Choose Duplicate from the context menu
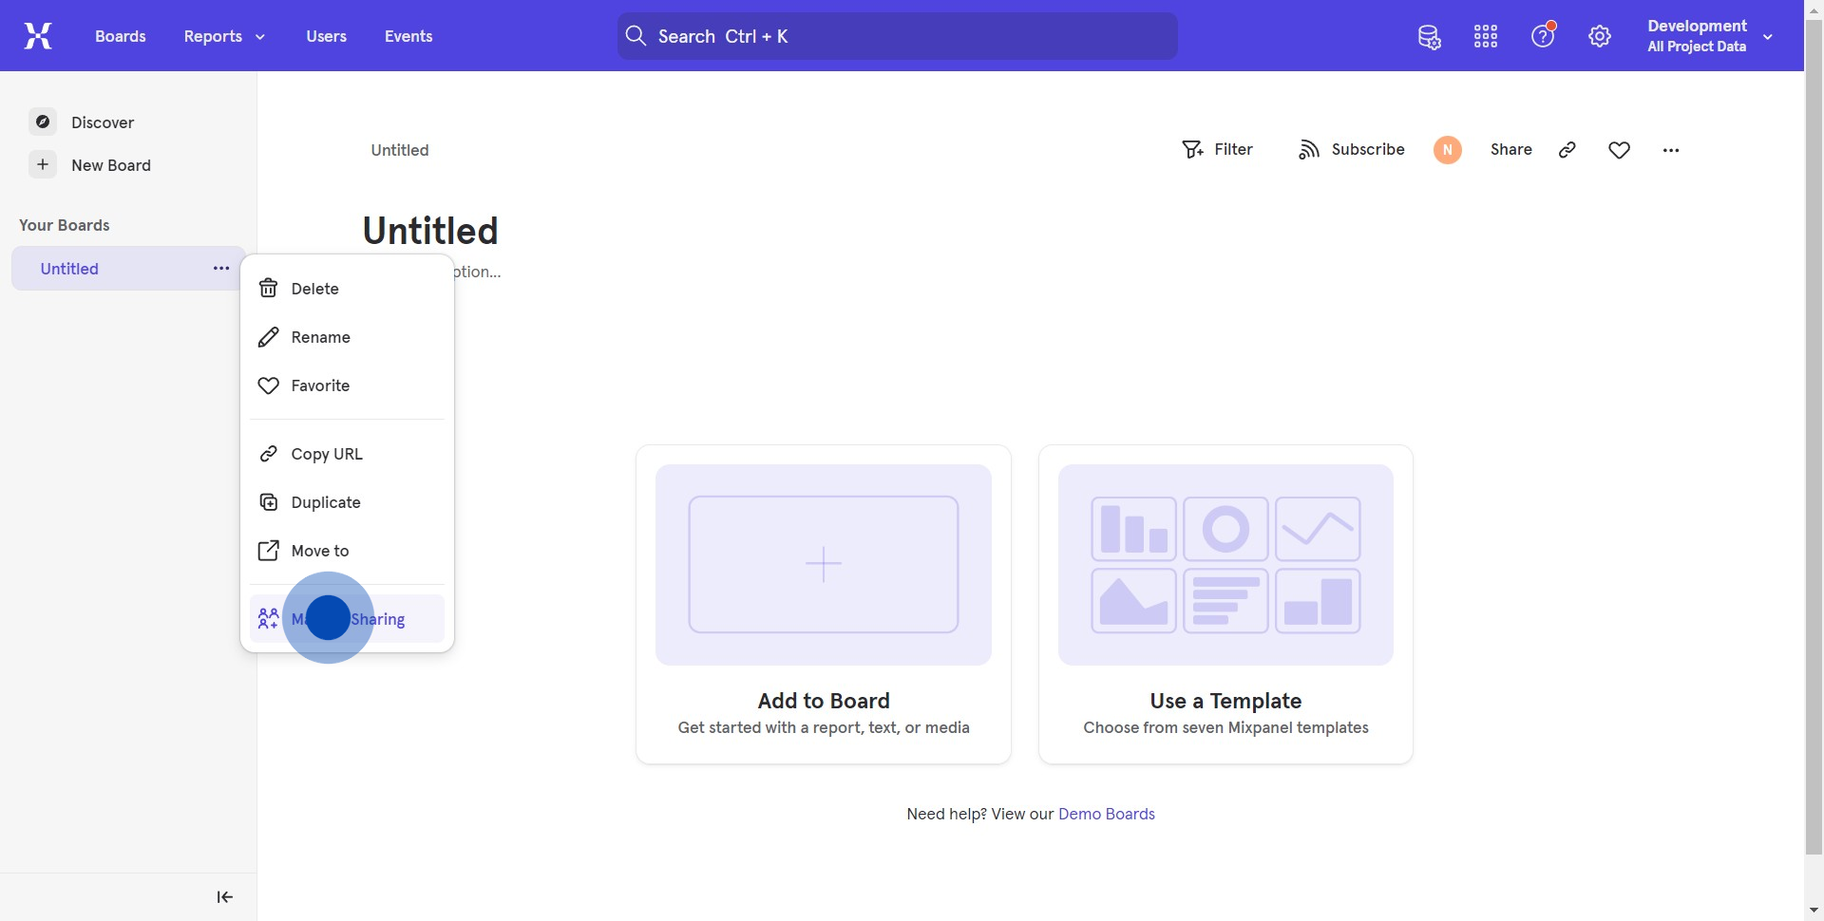This screenshot has width=1824, height=921. pos(325,502)
